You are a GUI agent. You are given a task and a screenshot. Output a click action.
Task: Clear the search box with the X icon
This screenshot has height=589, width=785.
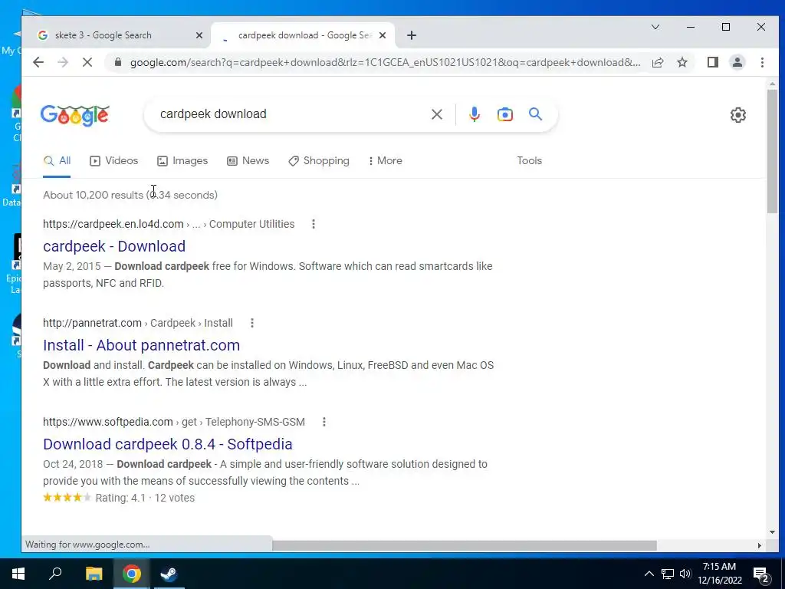pos(436,114)
